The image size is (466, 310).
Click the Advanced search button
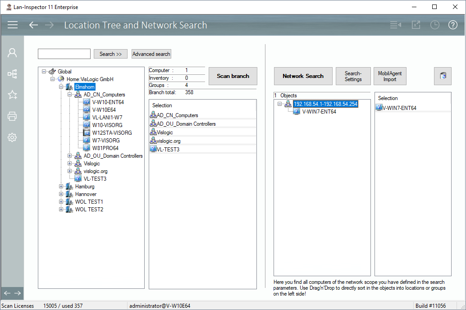point(151,54)
